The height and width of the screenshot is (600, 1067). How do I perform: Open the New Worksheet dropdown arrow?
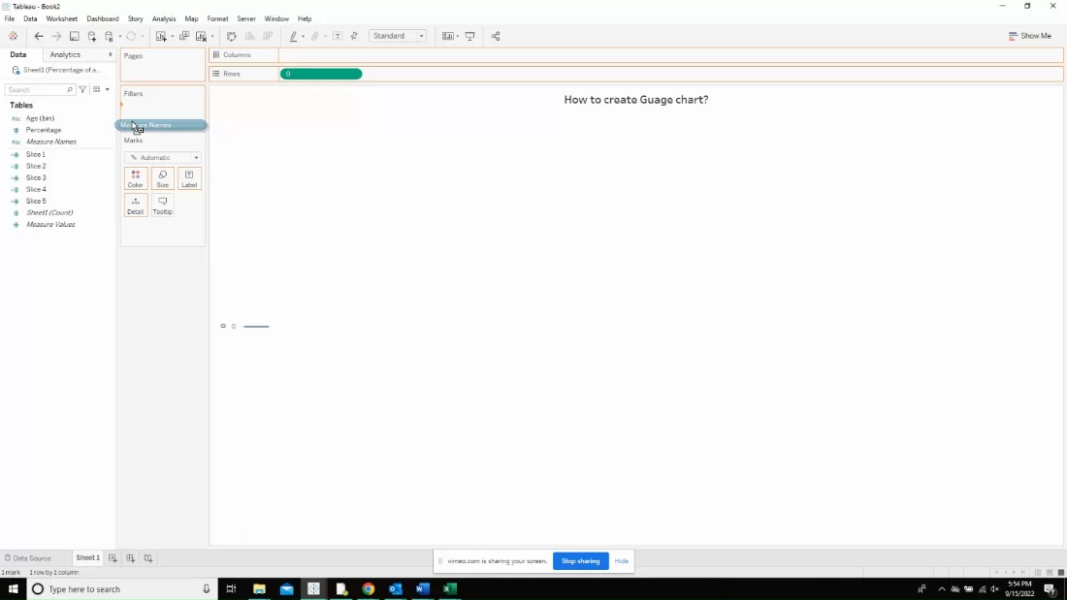point(172,37)
